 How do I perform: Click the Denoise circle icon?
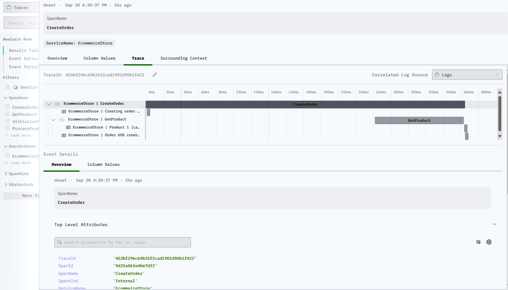(x=16, y=87)
